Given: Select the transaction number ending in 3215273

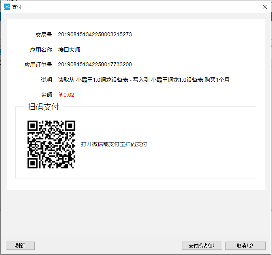Looking at the screenshot, I should tap(95, 35).
